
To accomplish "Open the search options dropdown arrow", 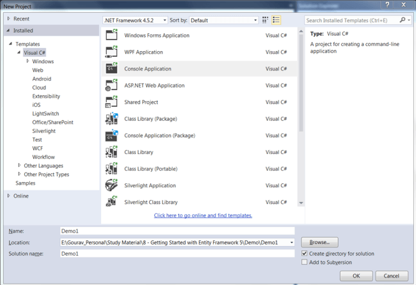I will 409,20.
